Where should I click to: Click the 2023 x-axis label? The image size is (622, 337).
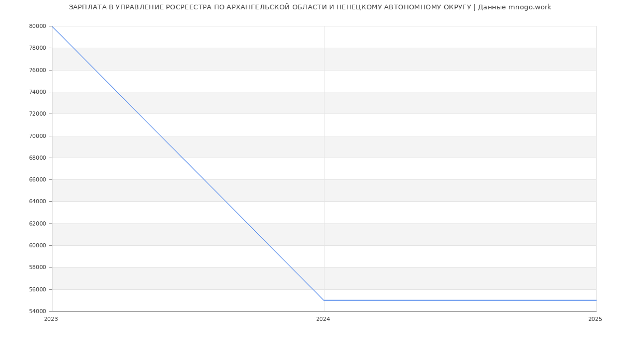[x=51, y=319]
